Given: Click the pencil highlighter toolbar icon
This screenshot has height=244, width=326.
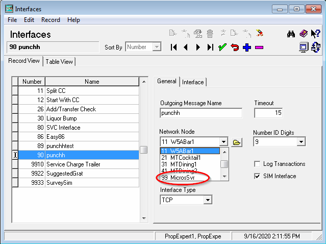Looking at the screenshot, I should [x=259, y=33].
